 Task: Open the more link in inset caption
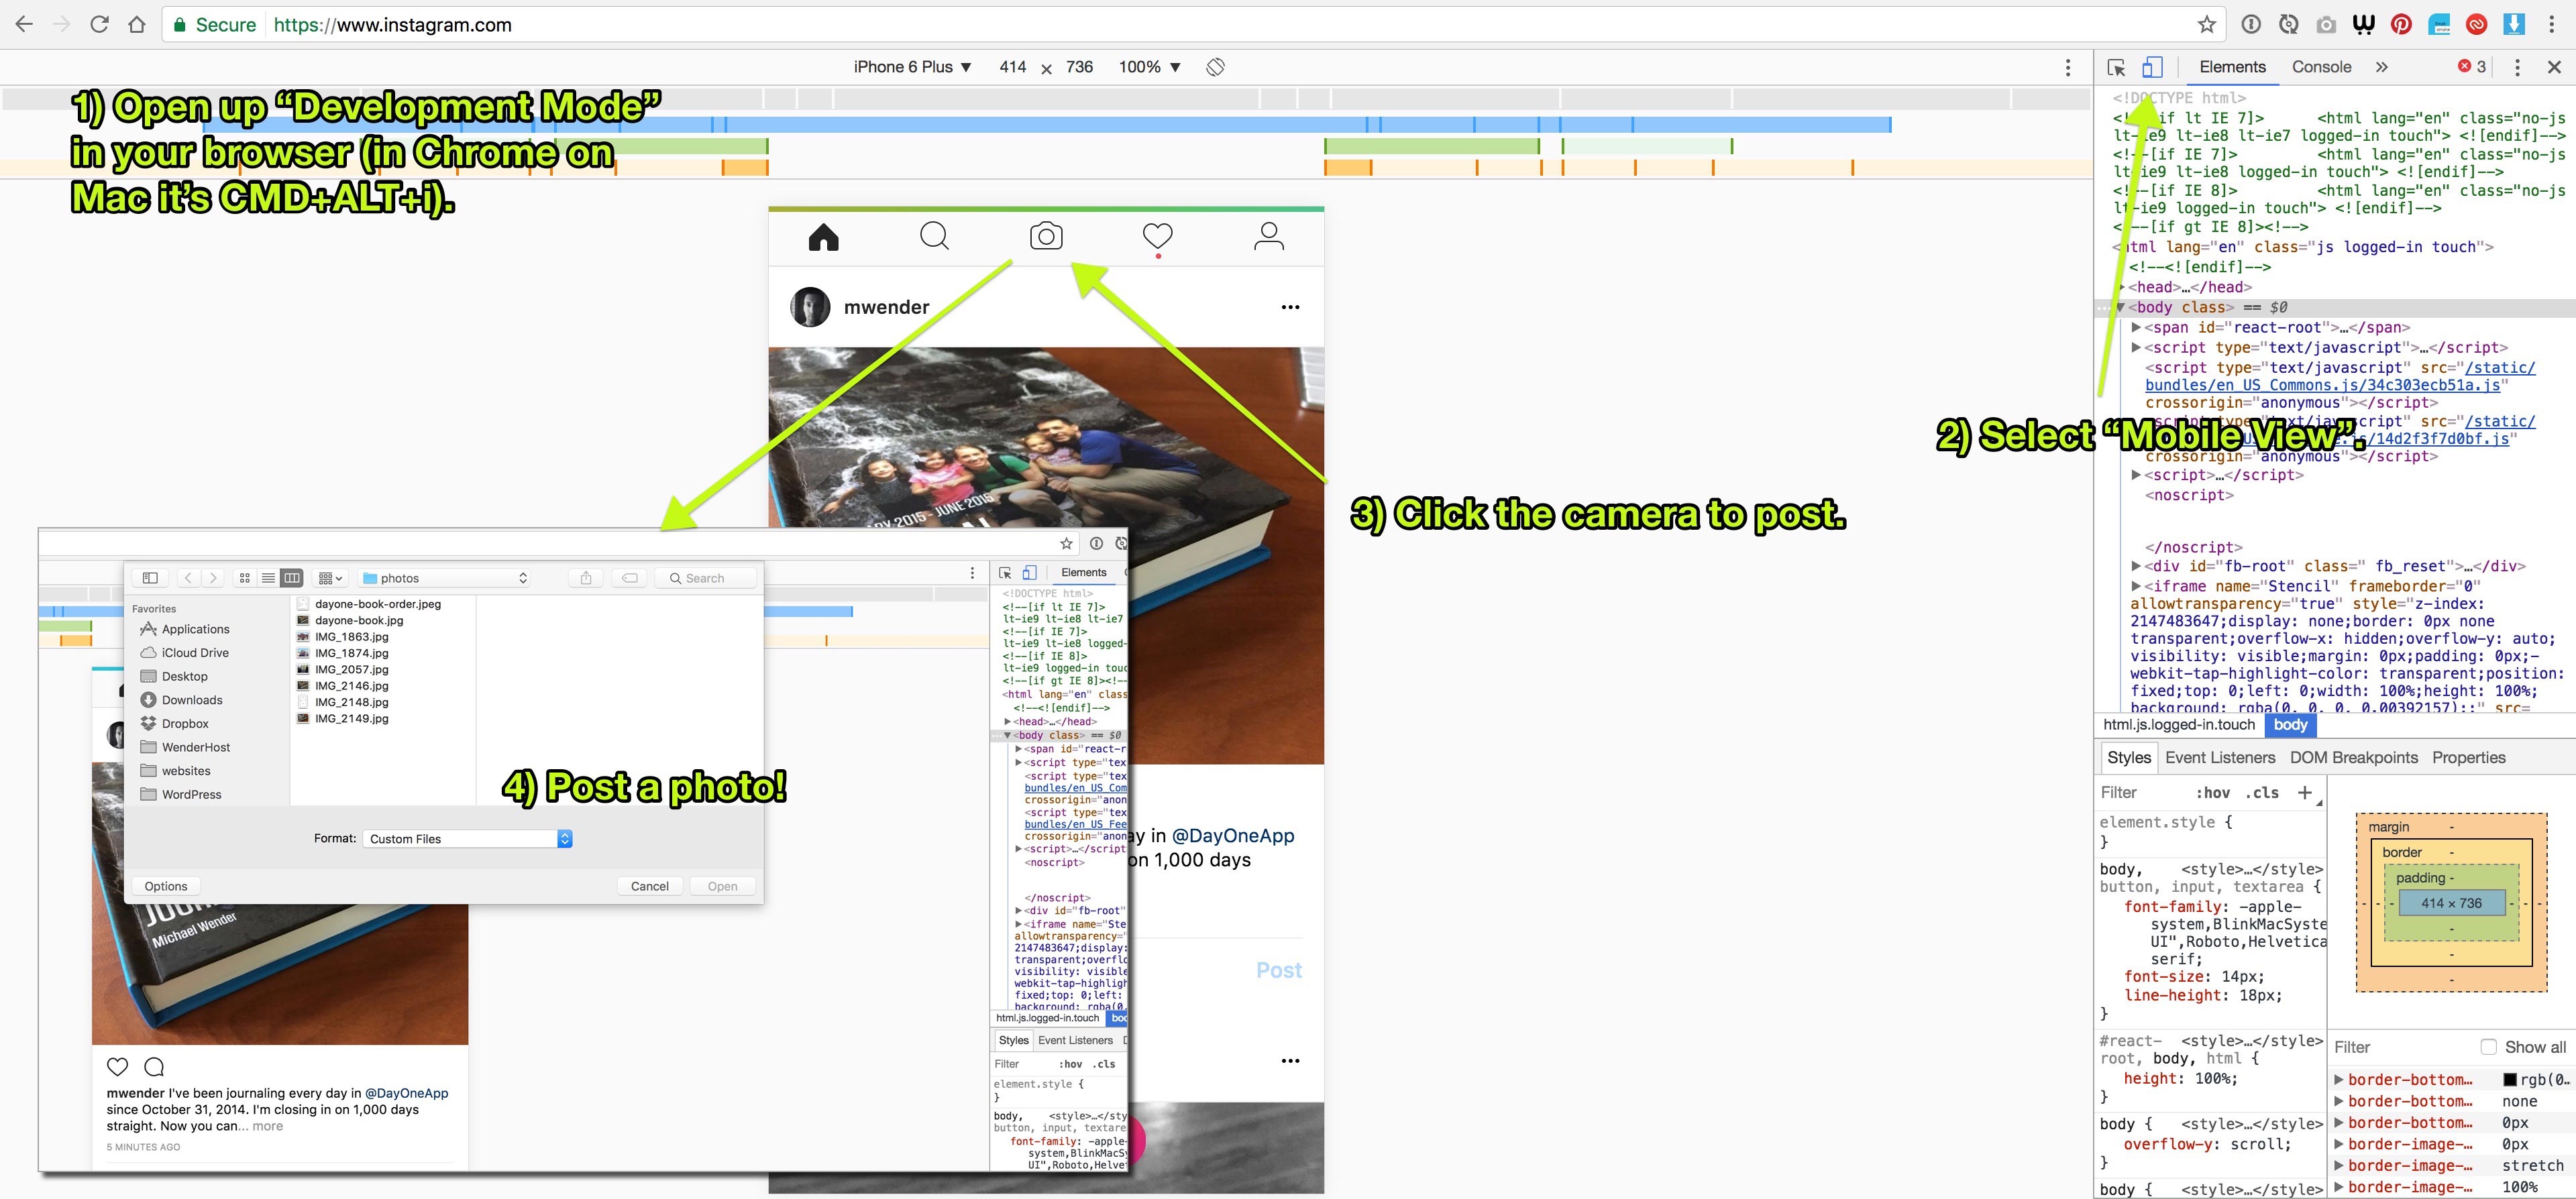tap(267, 1126)
